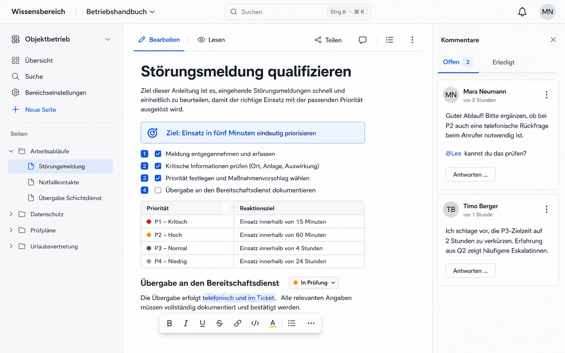This screenshot has width=565, height=353.
Task: Click the TB avatar of Timo Berger
Action: pyautogui.click(x=451, y=209)
